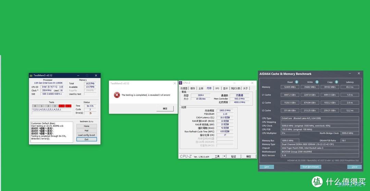
Task: Click the TestMem5 log text box
Action: click(x=52, y=132)
